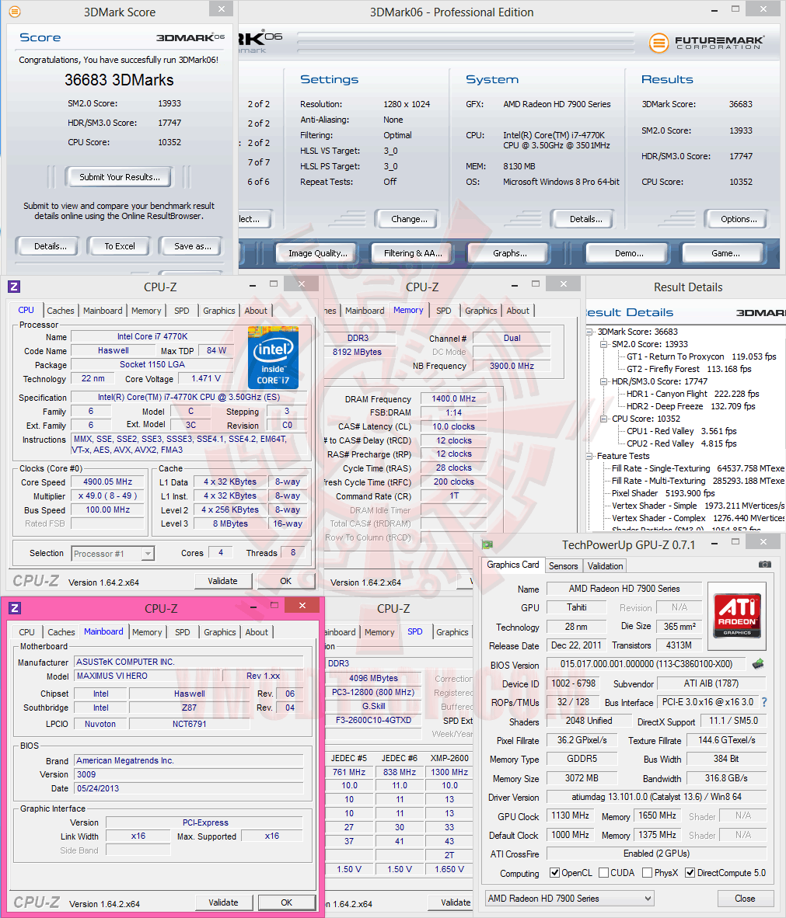Click the CPU2 - Red Valley result row

click(x=682, y=443)
